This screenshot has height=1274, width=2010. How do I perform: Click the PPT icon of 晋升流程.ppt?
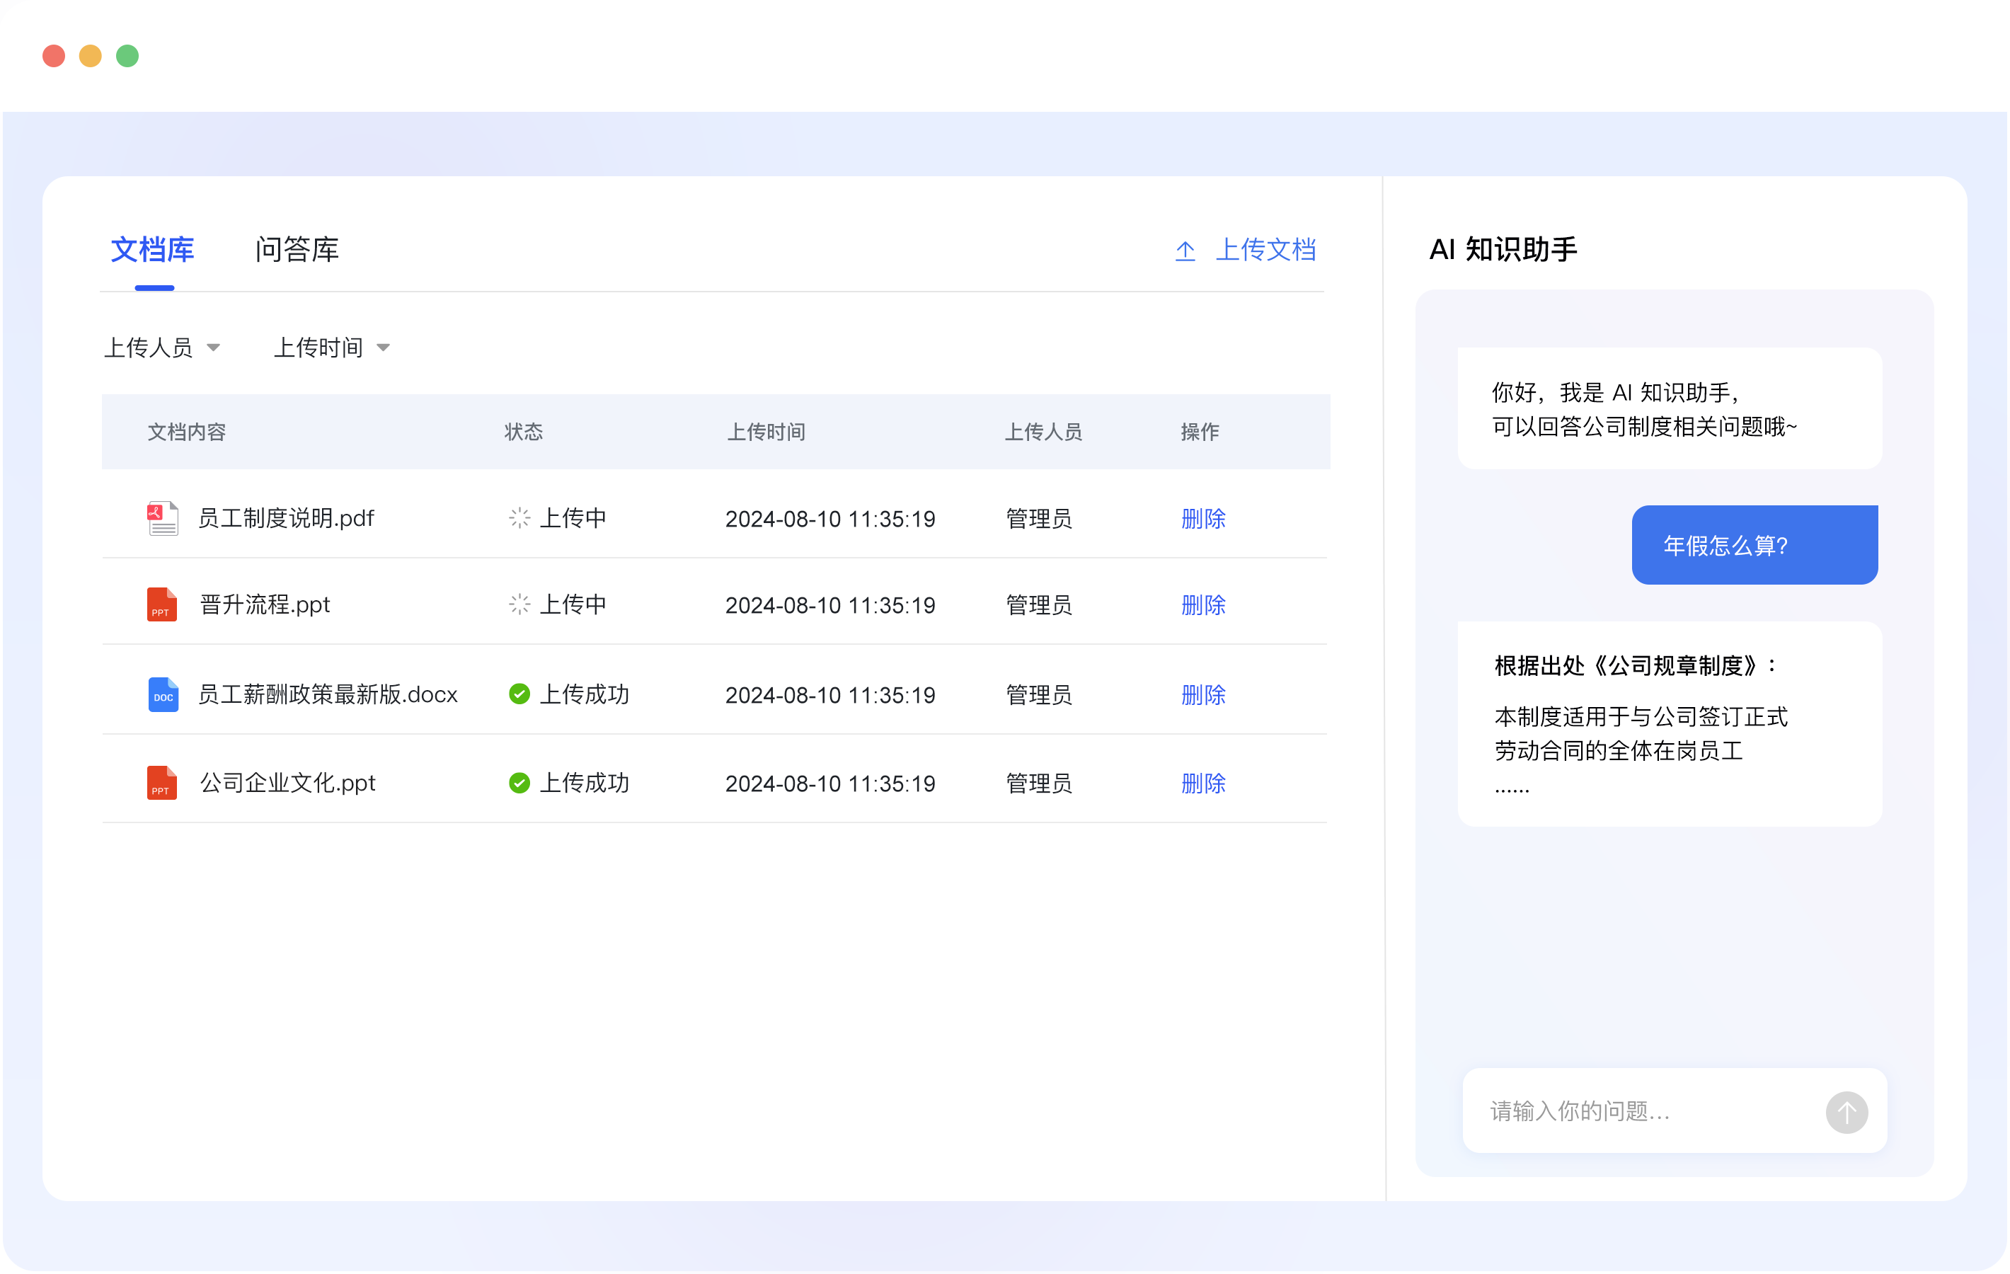pos(162,604)
